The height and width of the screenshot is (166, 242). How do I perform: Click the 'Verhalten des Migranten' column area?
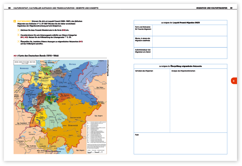tap(151, 100)
